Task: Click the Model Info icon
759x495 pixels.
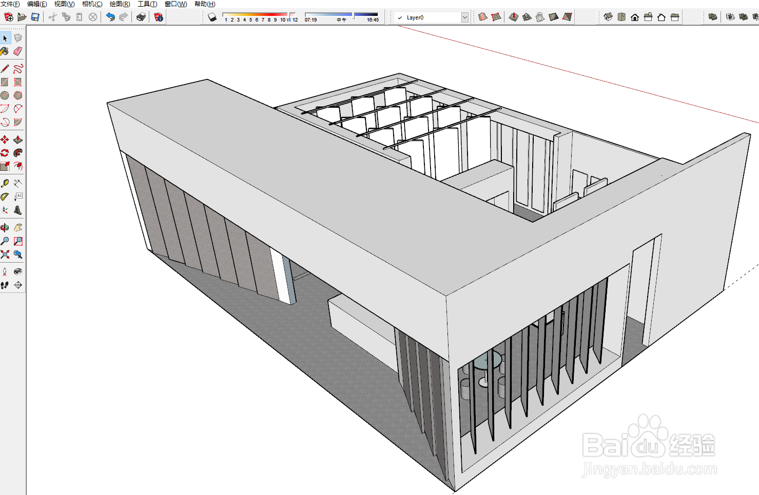Action: 159,17
